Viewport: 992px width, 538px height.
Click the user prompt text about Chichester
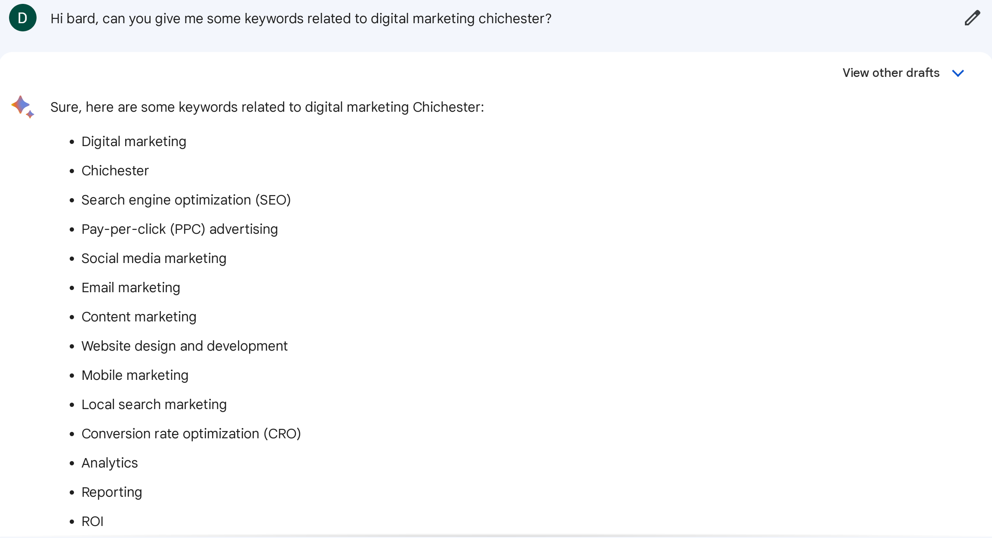(301, 18)
